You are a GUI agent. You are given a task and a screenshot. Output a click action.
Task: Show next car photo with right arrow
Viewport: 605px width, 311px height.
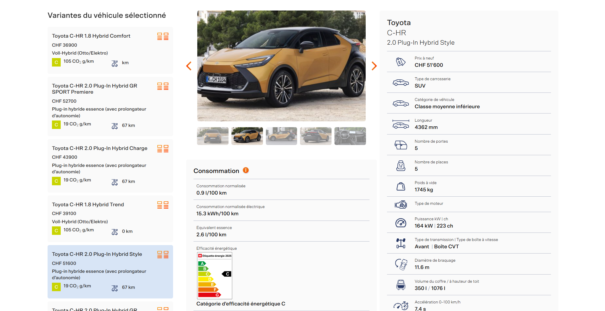point(374,66)
